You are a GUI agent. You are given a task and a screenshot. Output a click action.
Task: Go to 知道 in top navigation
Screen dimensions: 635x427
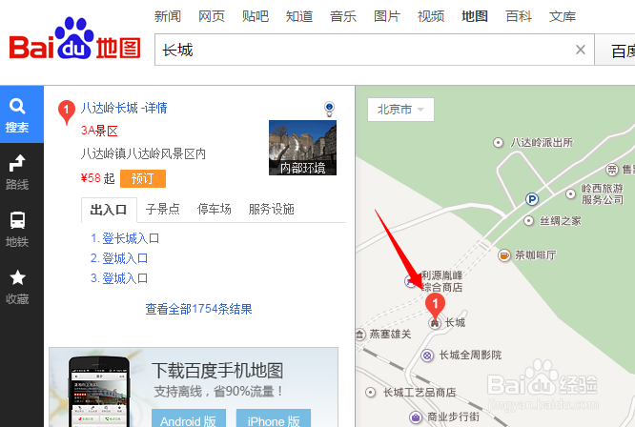click(x=299, y=16)
